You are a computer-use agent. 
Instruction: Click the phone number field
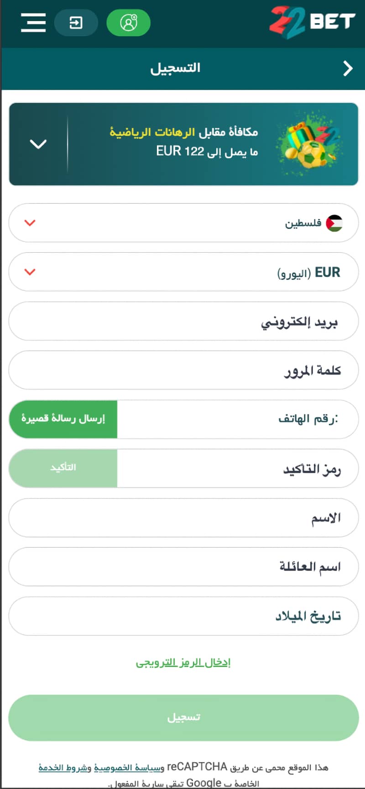point(237,419)
